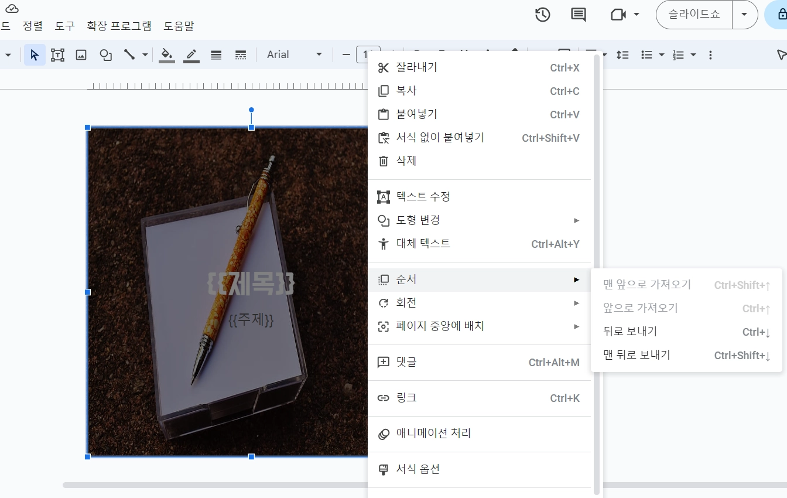Open the three-dot more options menu
This screenshot has height=498, width=787.
pos(710,55)
